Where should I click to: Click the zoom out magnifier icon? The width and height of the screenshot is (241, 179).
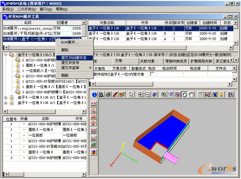[147, 94]
